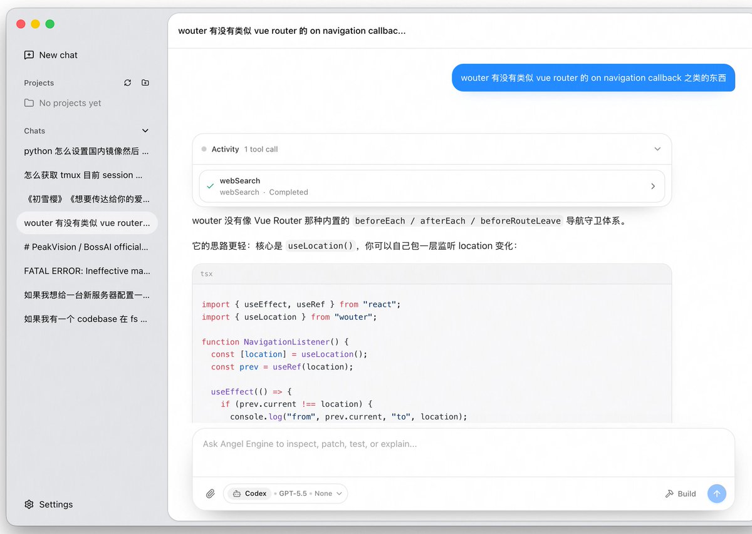
Task: Add a new project folder icon
Action: tap(145, 83)
